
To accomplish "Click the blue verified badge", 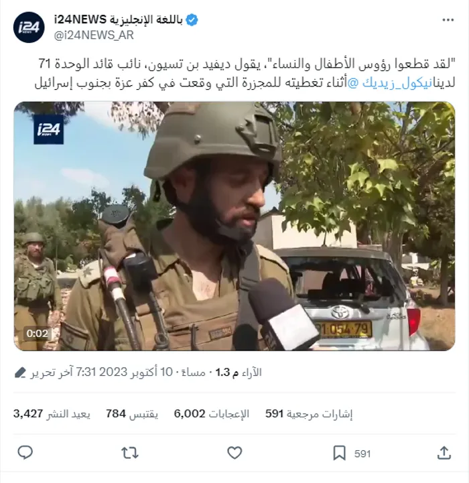I will [x=192, y=20].
